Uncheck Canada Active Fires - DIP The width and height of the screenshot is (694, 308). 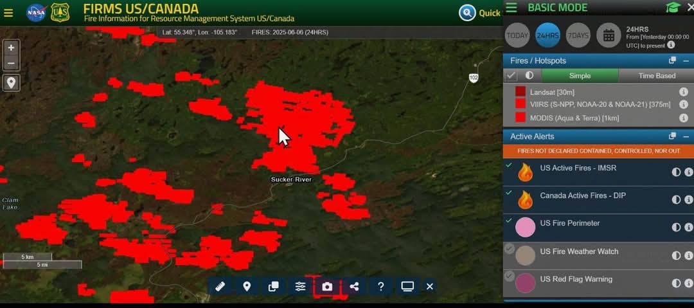(x=509, y=193)
